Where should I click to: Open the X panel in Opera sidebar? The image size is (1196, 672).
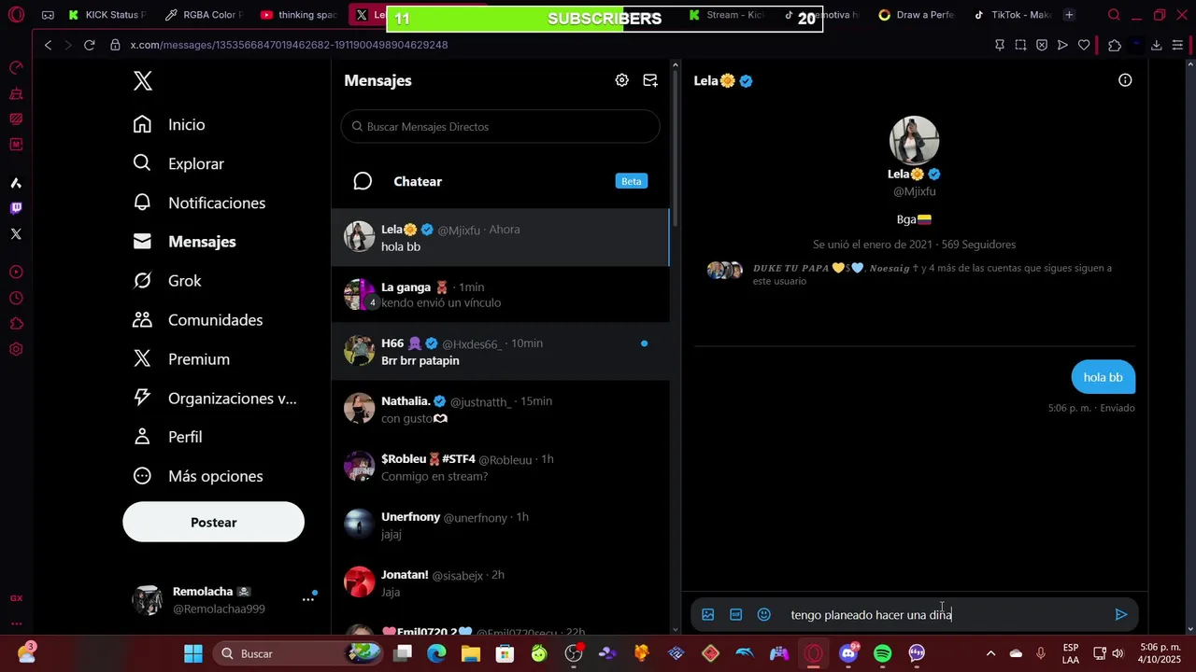(16, 234)
